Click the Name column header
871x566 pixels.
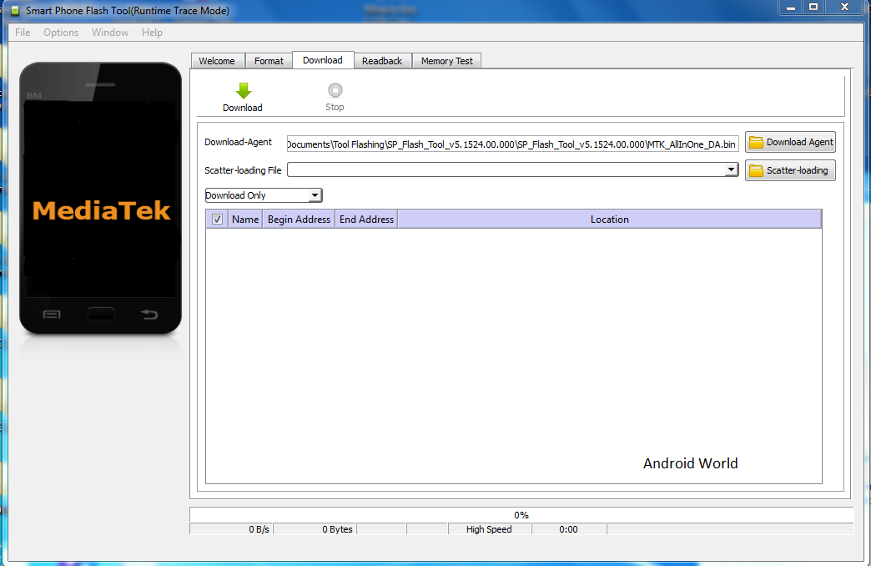coord(245,219)
